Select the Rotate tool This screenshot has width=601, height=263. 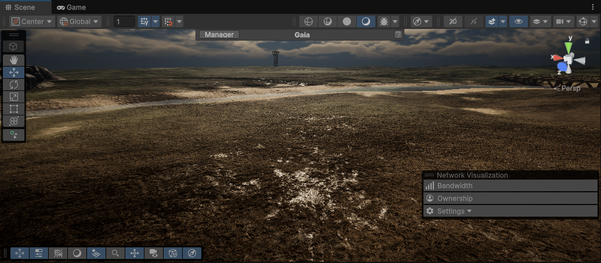click(x=13, y=85)
